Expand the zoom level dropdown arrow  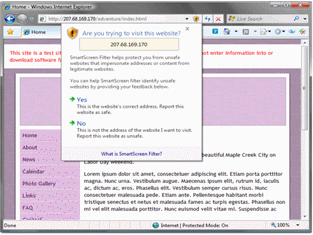click(x=298, y=225)
